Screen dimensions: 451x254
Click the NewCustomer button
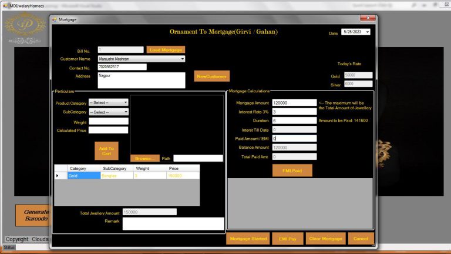click(x=212, y=76)
